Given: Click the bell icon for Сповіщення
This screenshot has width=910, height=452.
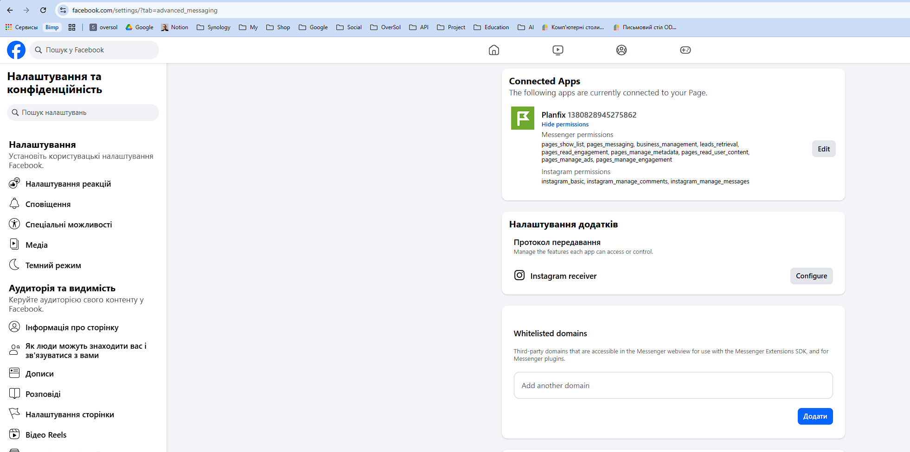Looking at the screenshot, I should tap(14, 204).
